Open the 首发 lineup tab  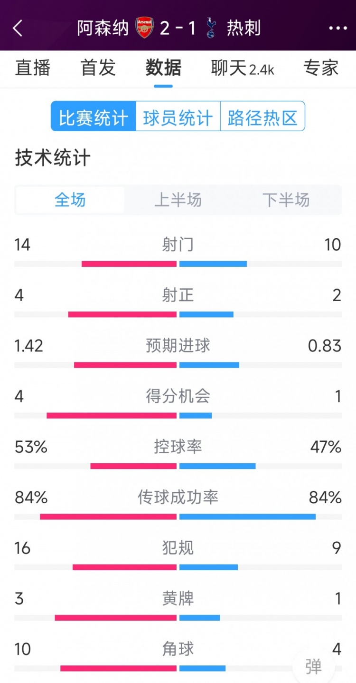tap(98, 68)
